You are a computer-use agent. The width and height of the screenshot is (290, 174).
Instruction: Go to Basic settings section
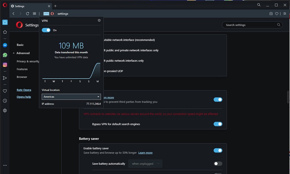pos(20,45)
